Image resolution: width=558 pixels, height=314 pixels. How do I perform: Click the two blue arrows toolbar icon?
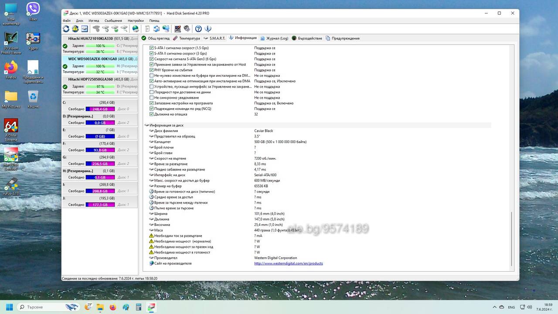tap(157, 29)
